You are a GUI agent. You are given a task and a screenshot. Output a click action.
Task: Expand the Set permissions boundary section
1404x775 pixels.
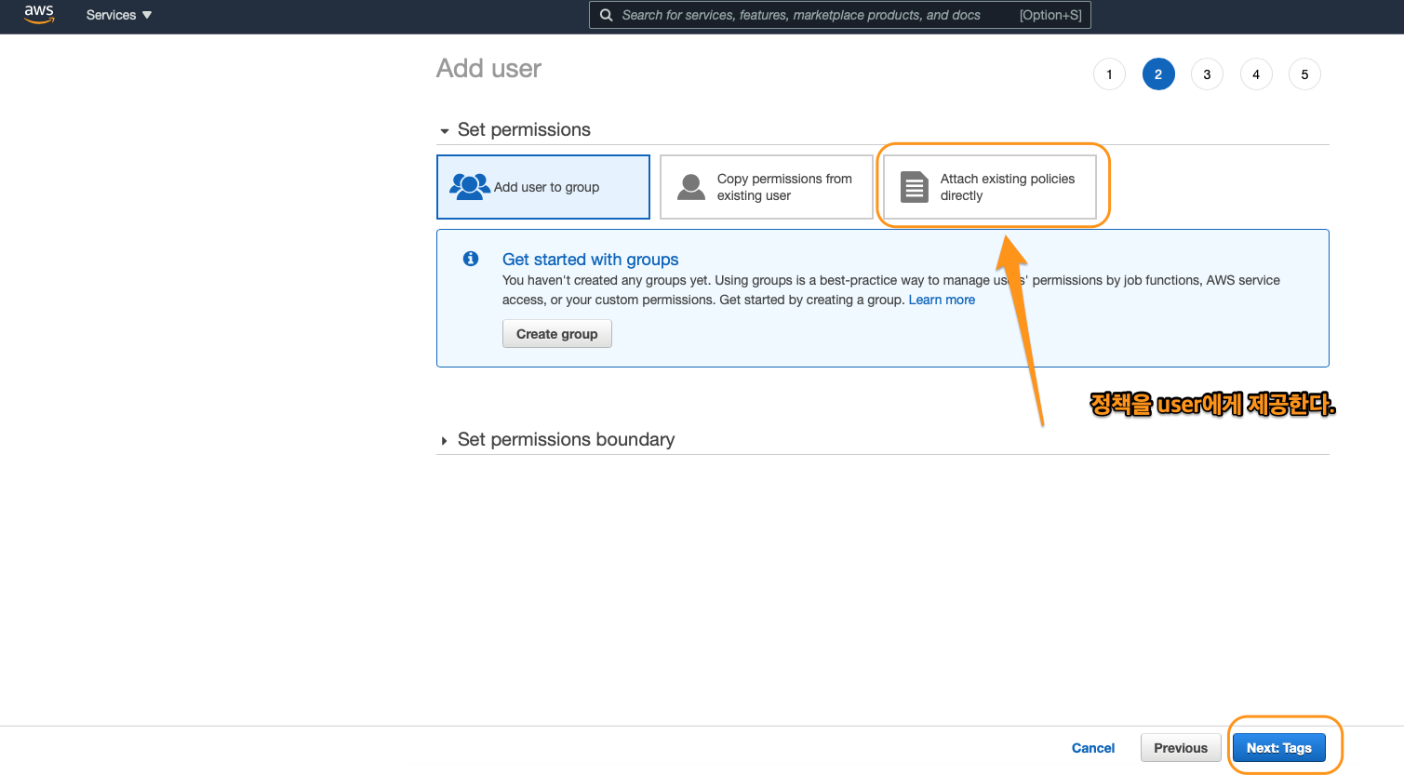point(445,440)
